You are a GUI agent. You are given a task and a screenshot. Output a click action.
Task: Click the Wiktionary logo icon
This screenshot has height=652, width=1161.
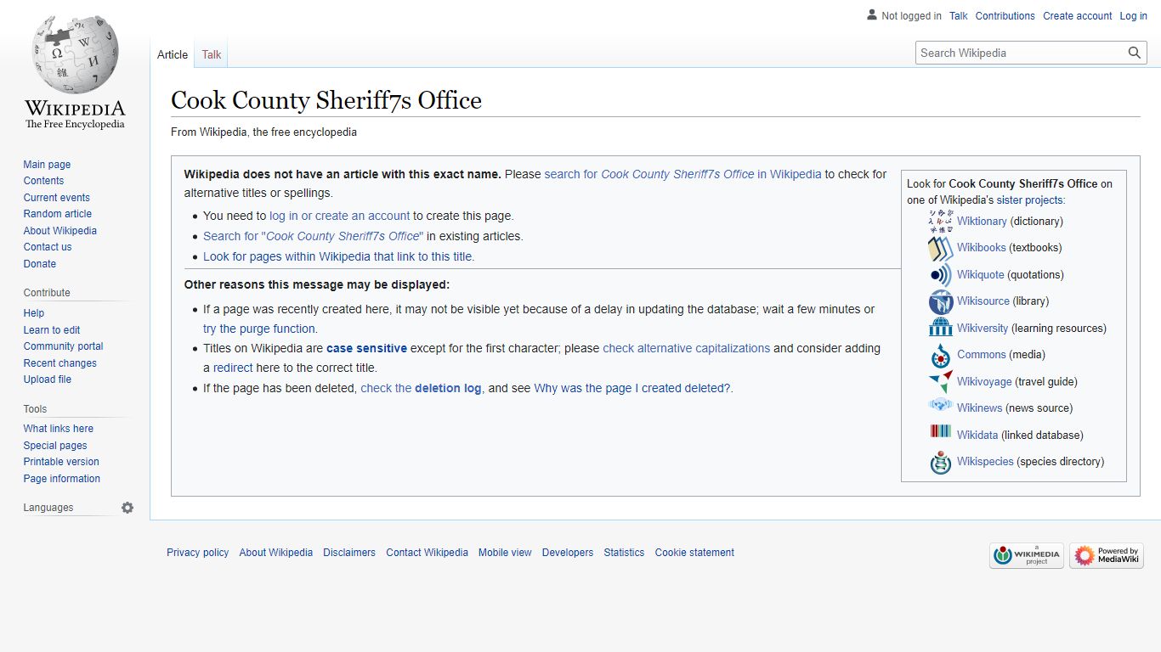pyautogui.click(x=941, y=221)
